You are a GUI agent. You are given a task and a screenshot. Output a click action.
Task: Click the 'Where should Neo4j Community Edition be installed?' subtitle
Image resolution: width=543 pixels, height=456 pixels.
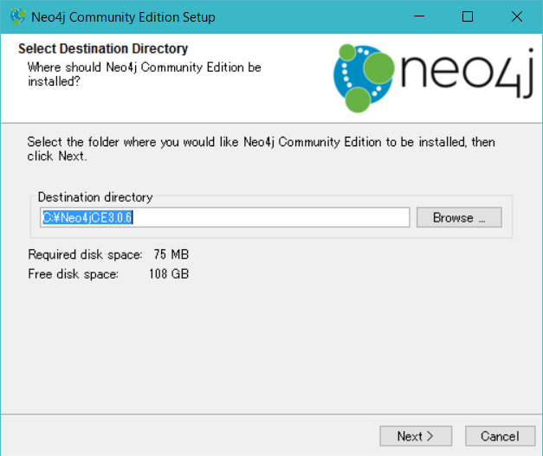144,74
